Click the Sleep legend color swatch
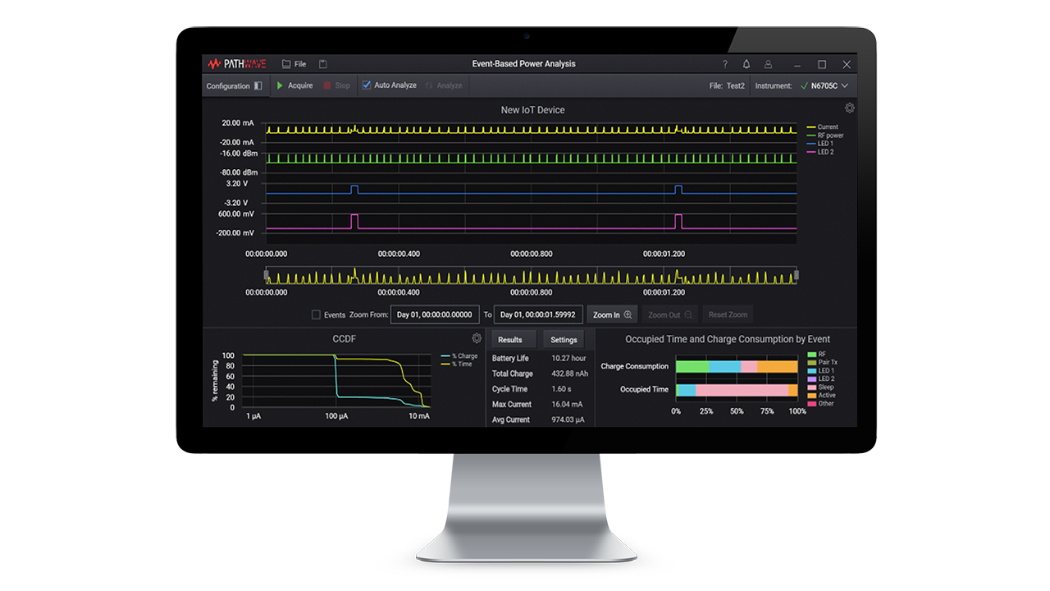This screenshot has width=1050, height=591. (812, 387)
